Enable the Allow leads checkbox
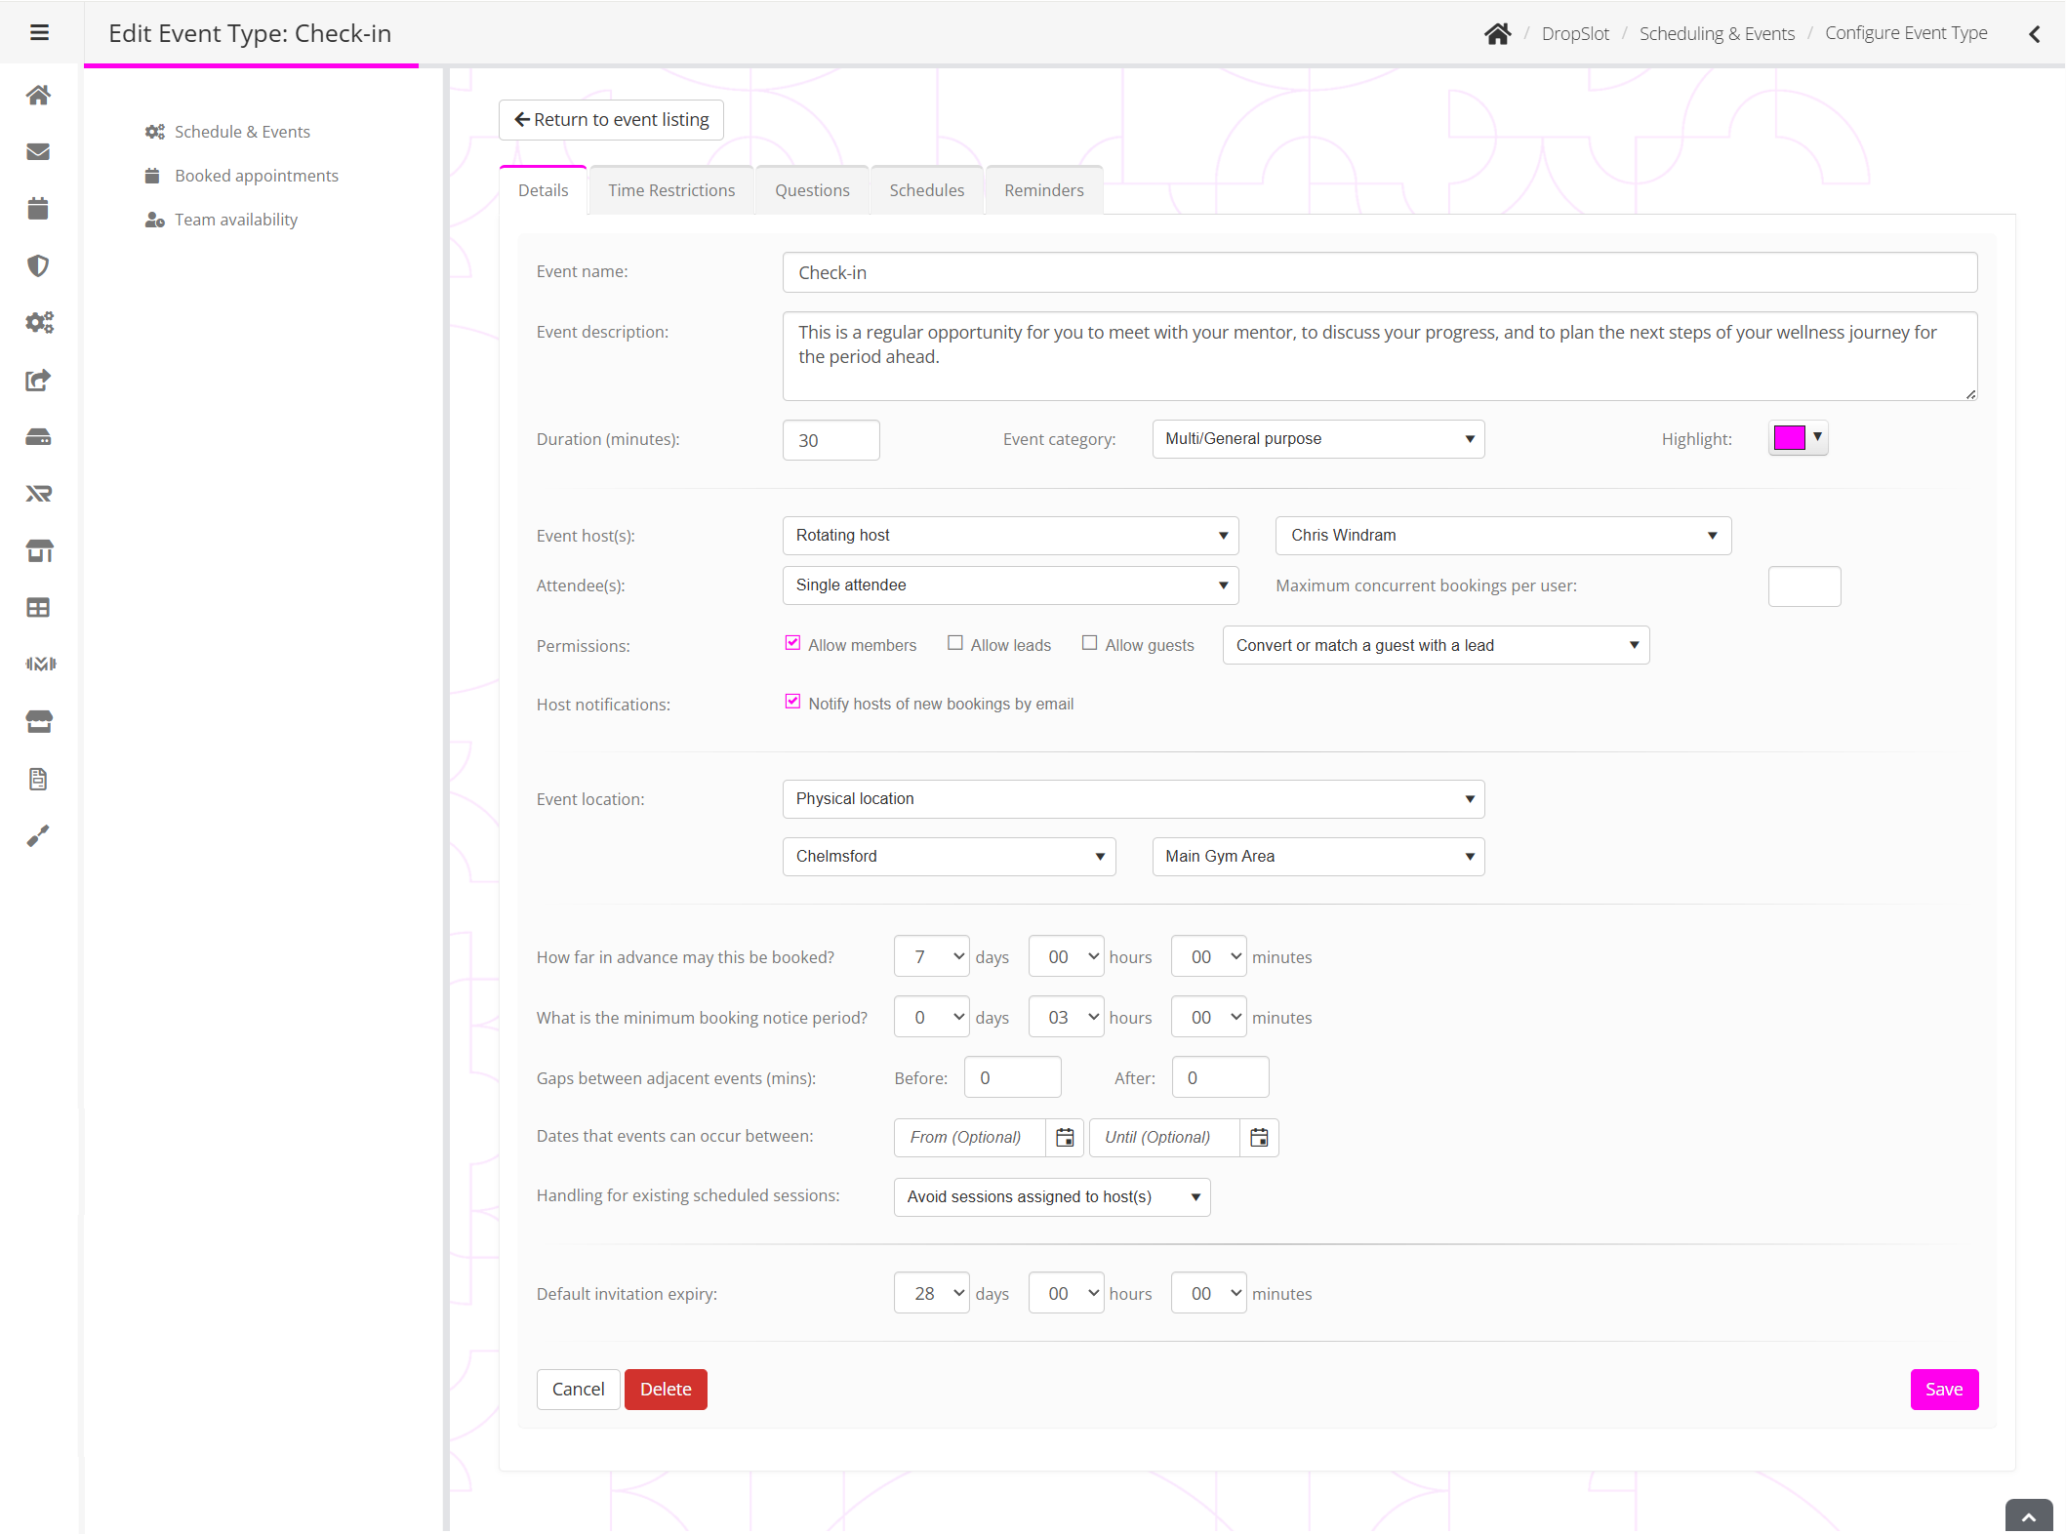The image size is (2066, 1534). 955,644
